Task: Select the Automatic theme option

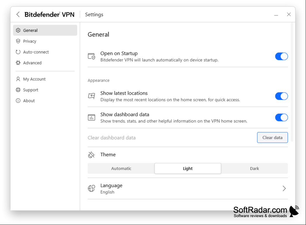Action: click(121, 168)
